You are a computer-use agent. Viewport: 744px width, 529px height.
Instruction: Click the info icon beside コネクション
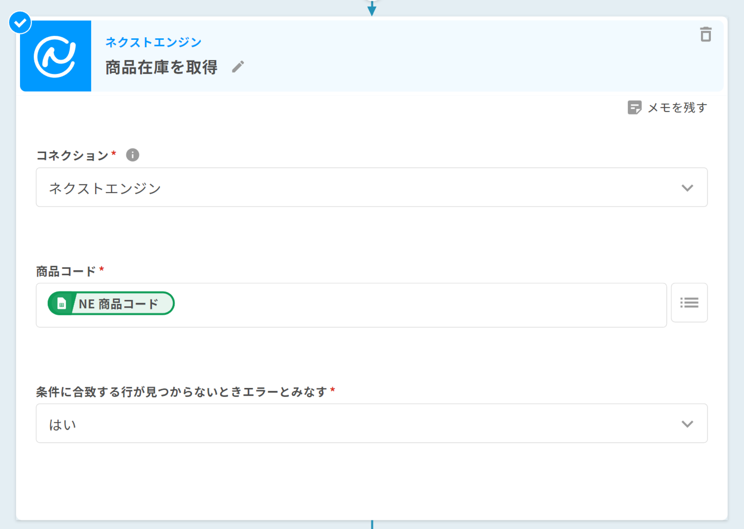coord(133,155)
